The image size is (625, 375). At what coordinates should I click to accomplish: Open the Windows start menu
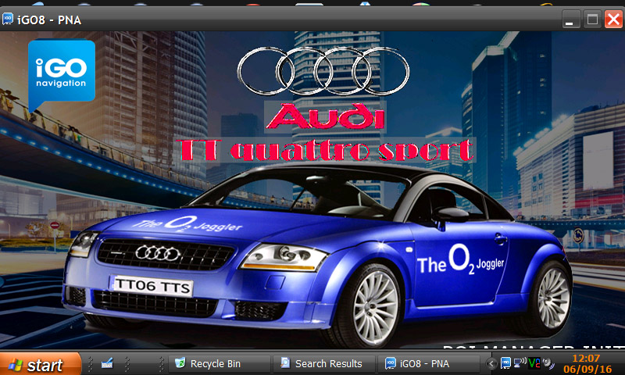pos(40,364)
